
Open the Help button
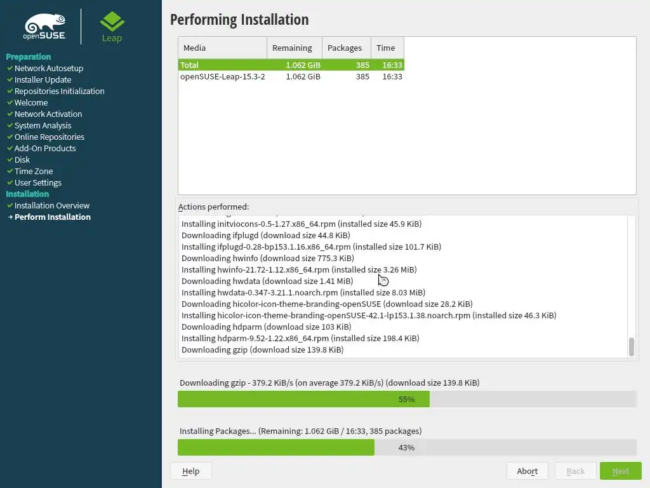pyautogui.click(x=190, y=471)
